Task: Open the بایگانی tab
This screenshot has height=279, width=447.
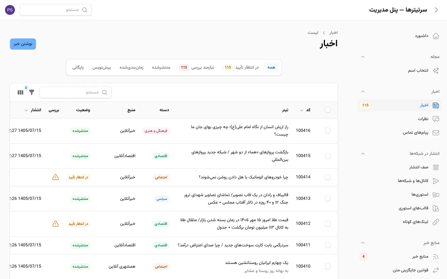Action: click(x=78, y=68)
